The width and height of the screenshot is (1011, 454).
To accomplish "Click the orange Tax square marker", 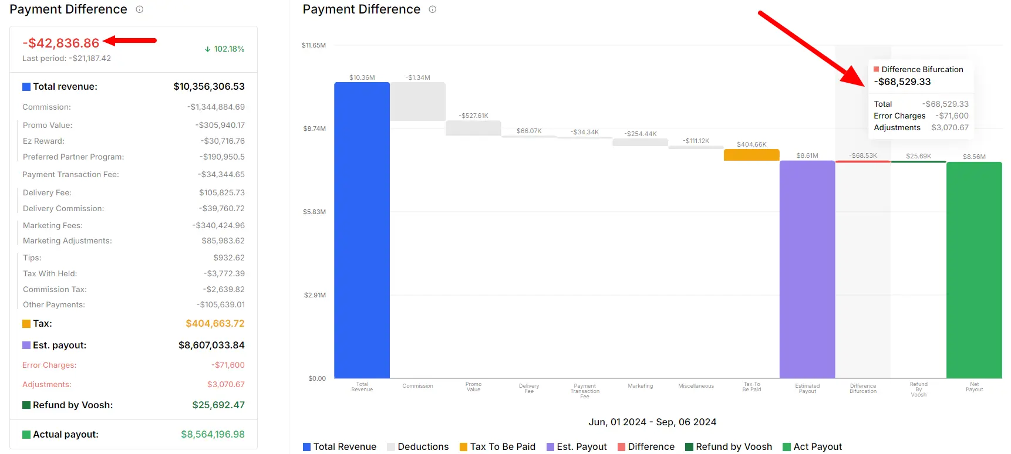I will (26, 324).
